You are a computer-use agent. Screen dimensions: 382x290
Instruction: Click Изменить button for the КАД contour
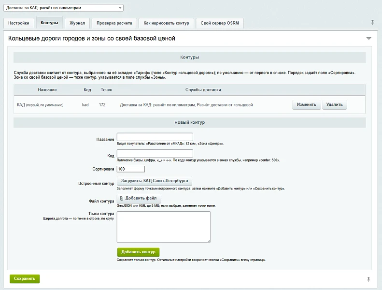[307, 104]
